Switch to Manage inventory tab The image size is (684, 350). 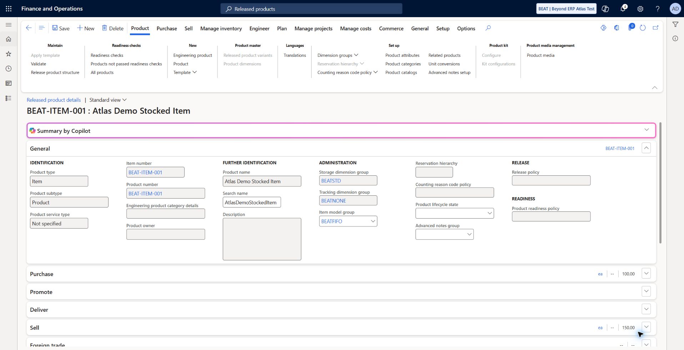[221, 29]
